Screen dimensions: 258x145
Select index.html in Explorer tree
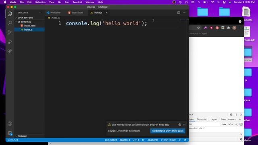[29, 26]
